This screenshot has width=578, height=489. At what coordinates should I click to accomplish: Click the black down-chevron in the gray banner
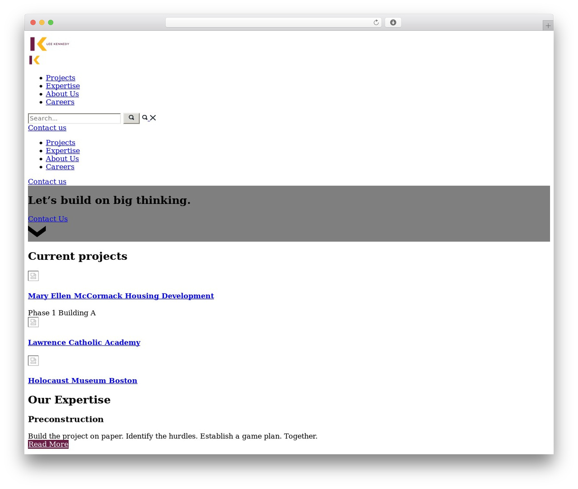(x=37, y=231)
